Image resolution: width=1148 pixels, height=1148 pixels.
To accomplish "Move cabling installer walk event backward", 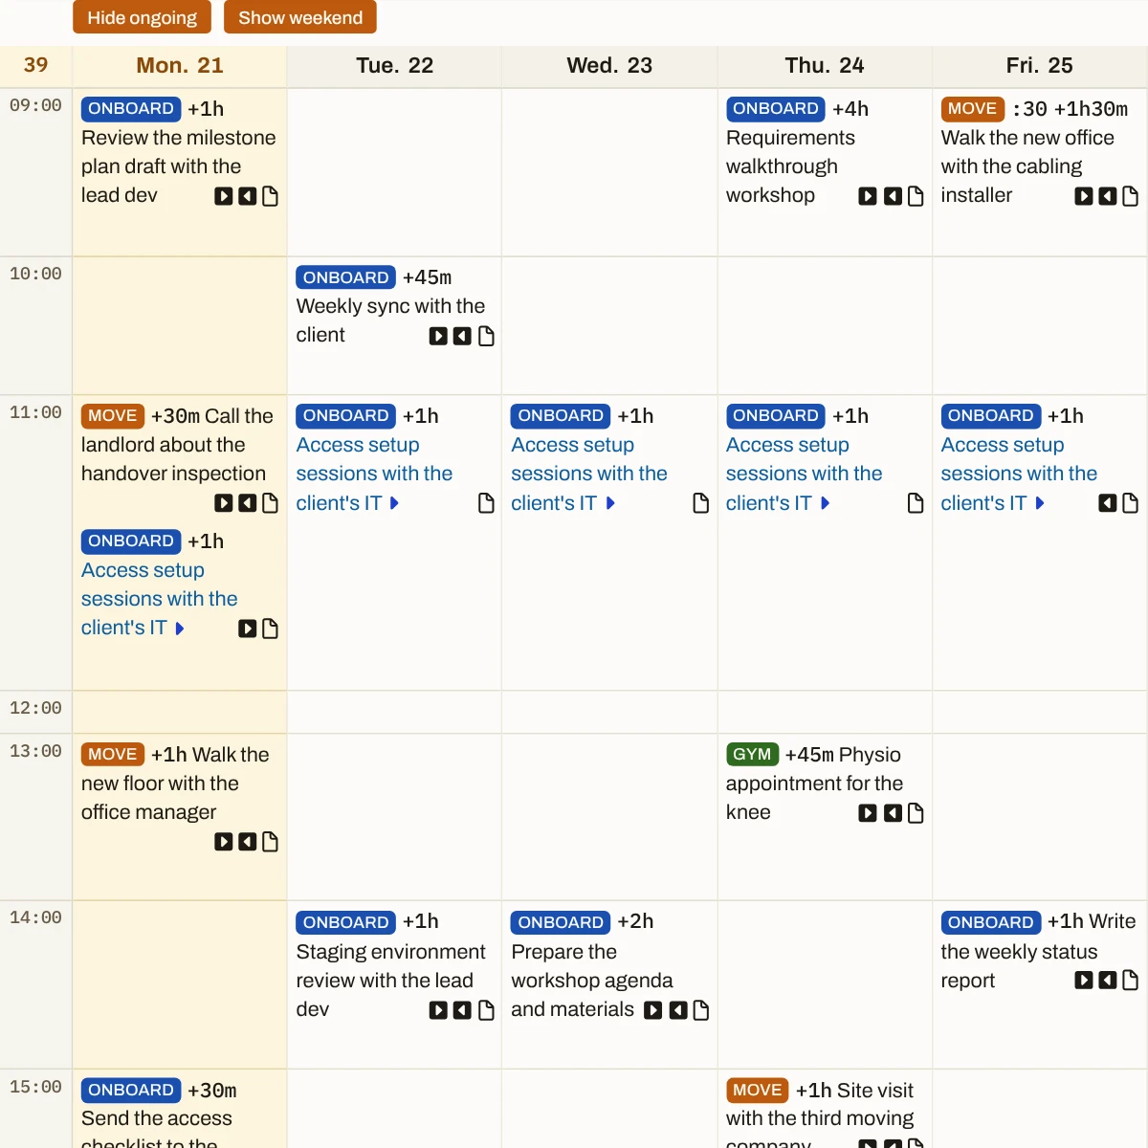I will click(1108, 196).
